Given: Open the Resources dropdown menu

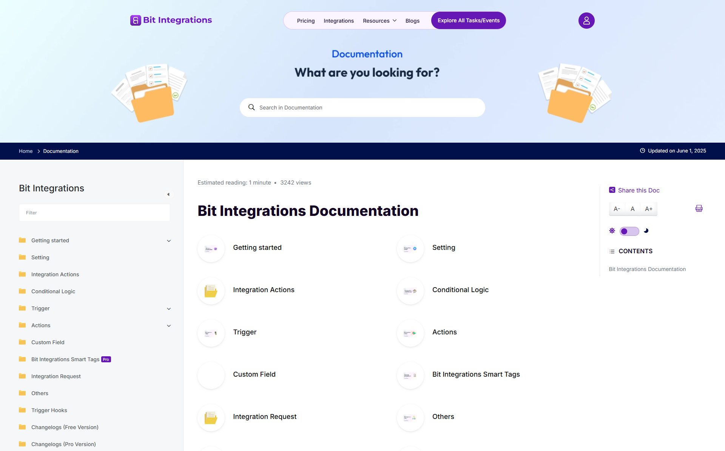Looking at the screenshot, I should [x=379, y=21].
